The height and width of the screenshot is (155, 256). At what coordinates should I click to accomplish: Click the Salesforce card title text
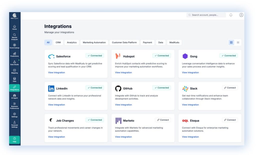pyautogui.click(x=63, y=56)
